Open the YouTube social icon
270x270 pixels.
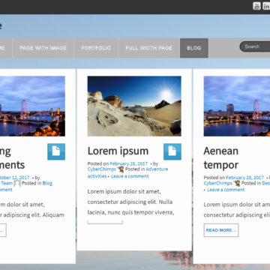(256, 6)
